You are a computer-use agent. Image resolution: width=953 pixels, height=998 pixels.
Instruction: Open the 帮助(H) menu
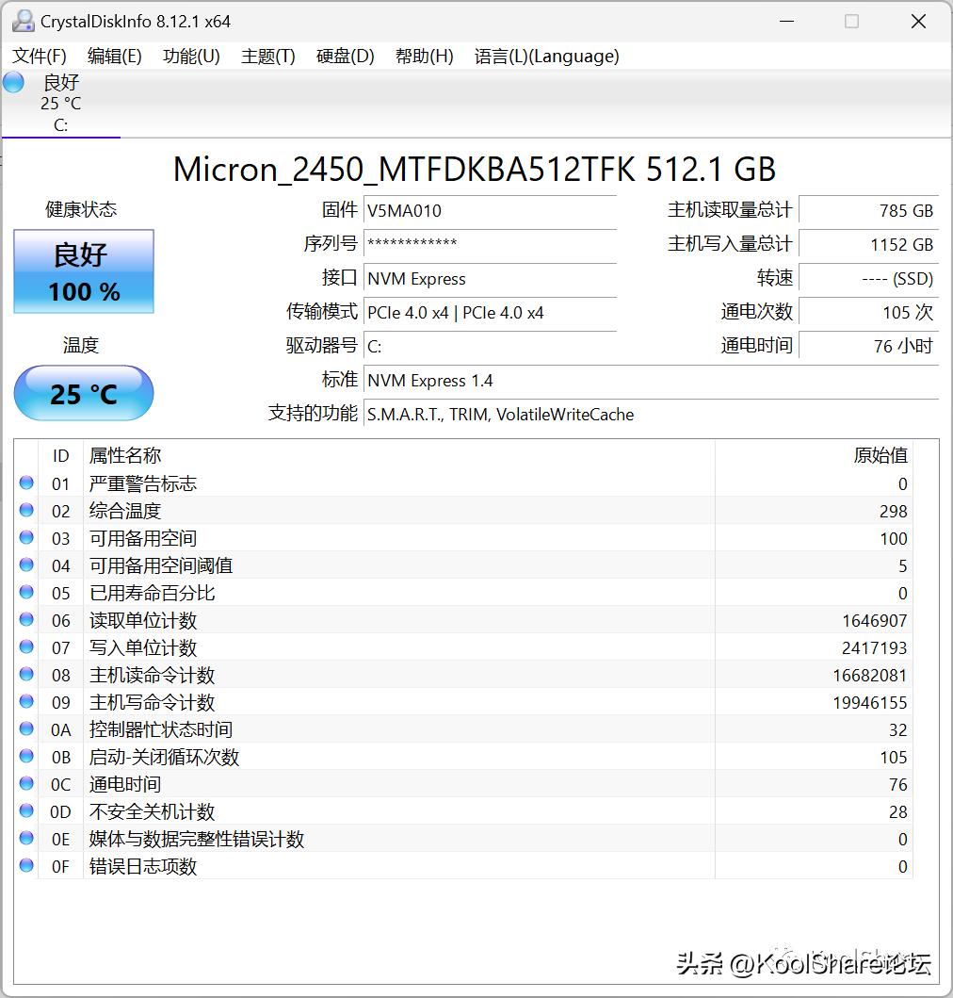424,57
